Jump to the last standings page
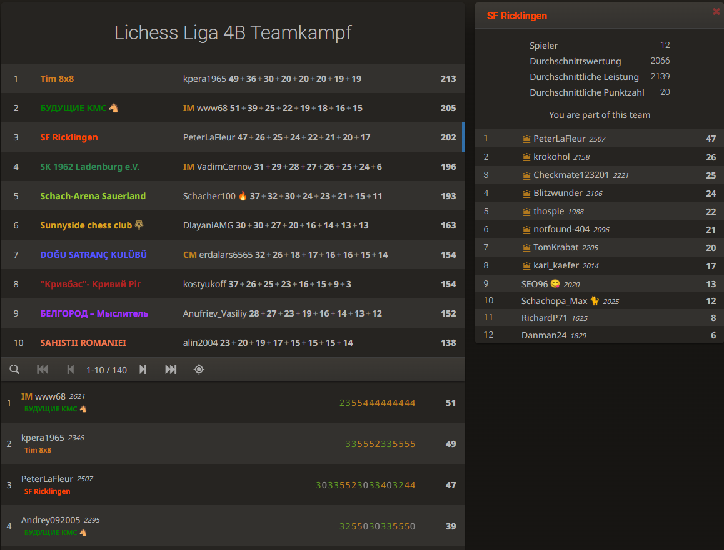Image resolution: width=724 pixels, height=550 pixels. pos(170,369)
